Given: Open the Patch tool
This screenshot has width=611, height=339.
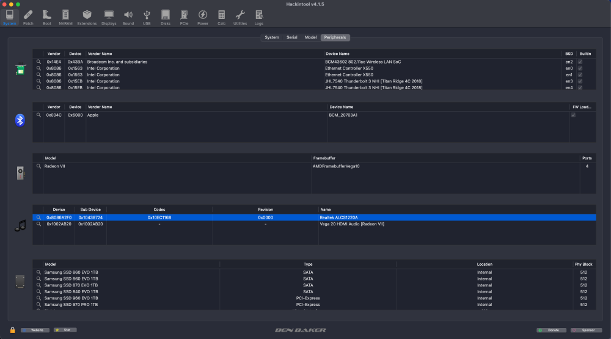Looking at the screenshot, I should (28, 17).
